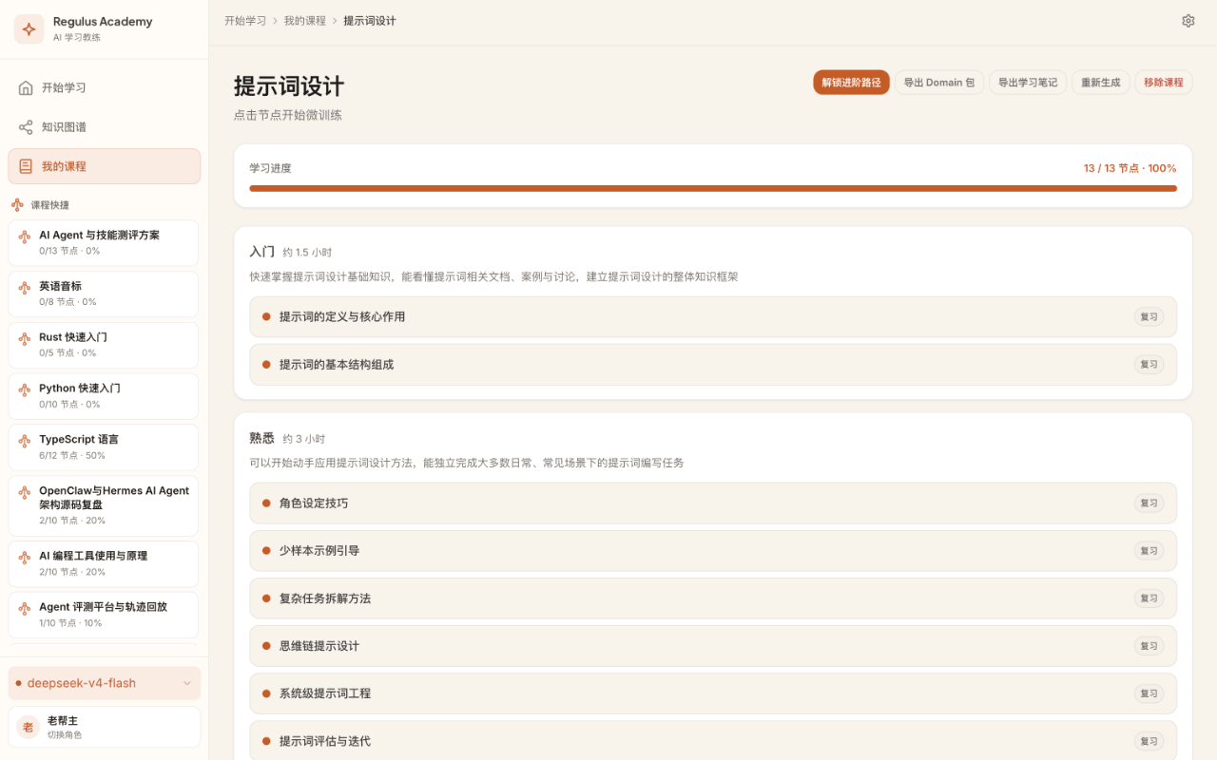Click status dot of 思维链提示设计 node
Viewport: 1217px width, 760px height.
(x=266, y=646)
